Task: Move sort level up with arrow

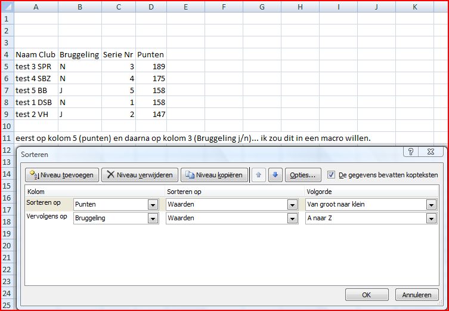Action: click(259, 175)
